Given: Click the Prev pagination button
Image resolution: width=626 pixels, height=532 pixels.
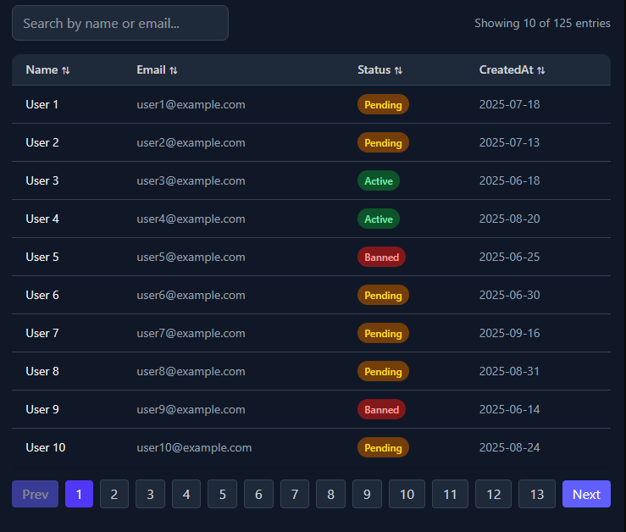Looking at the screenshot, I should click(35, 494).
